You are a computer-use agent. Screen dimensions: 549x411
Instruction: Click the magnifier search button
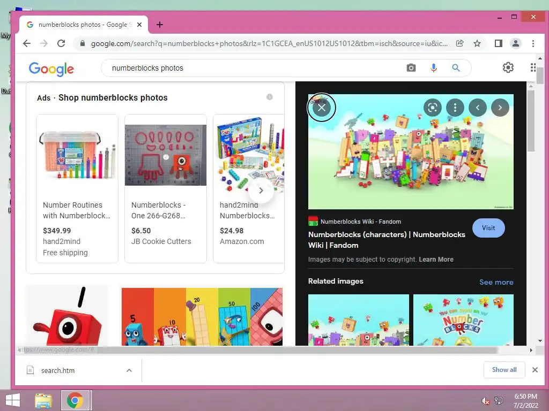click(456, 68)
